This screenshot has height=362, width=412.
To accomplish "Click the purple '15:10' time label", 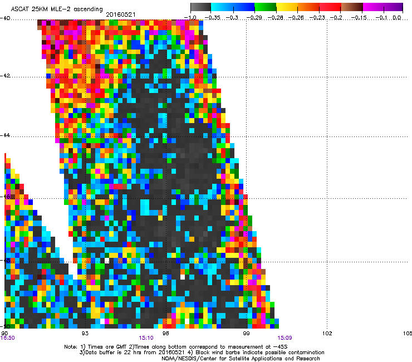I will click(146, 338).
